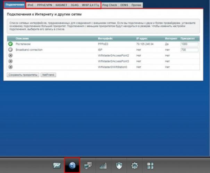
Task: Click green check icon beside Ростелеком
Action: tap(10, 44)
